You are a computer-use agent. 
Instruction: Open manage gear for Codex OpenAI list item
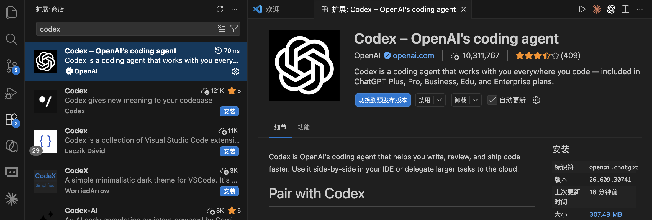click(235, 71)
